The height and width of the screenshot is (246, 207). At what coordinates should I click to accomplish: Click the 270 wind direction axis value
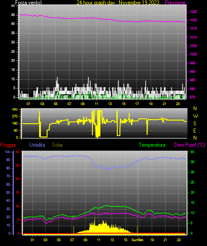click(x=15, y=117)
